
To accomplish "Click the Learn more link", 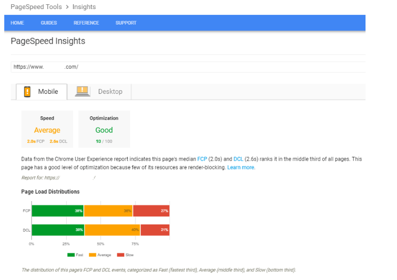I will coord(241,167).
